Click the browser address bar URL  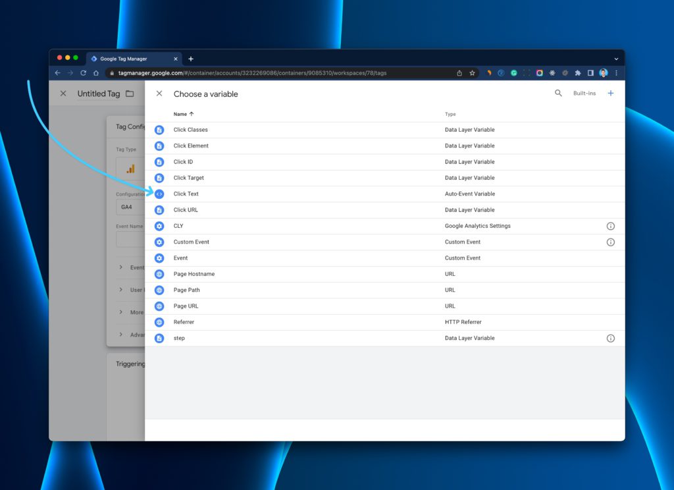click(252, 73)
